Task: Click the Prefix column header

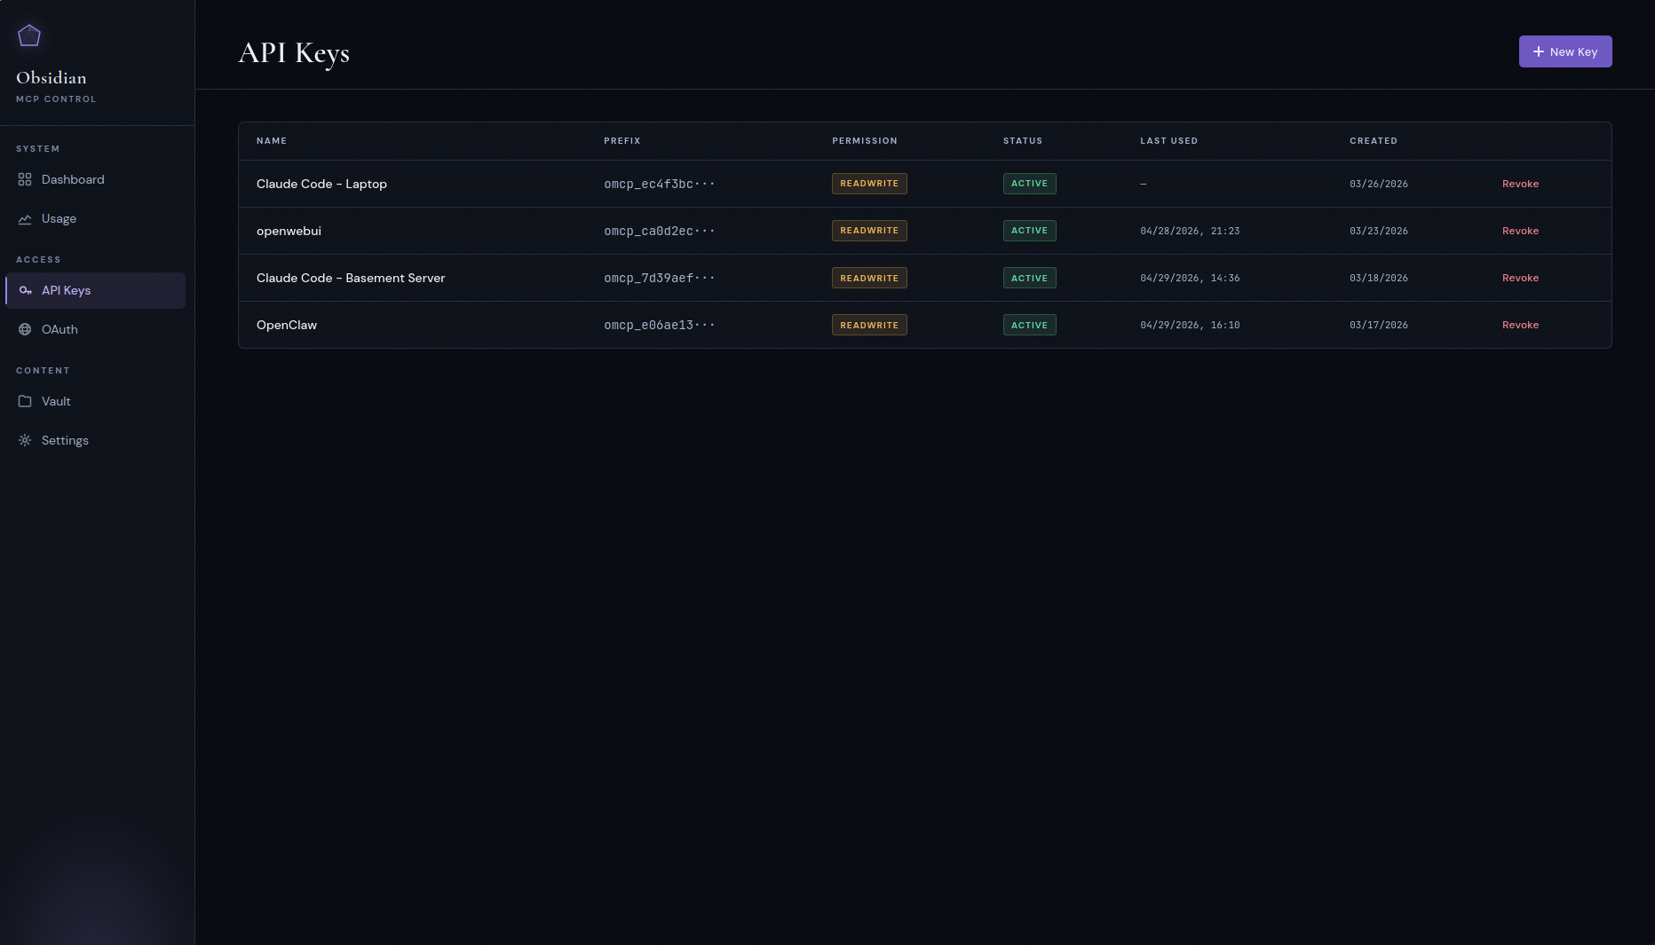Action: [622, 141]
